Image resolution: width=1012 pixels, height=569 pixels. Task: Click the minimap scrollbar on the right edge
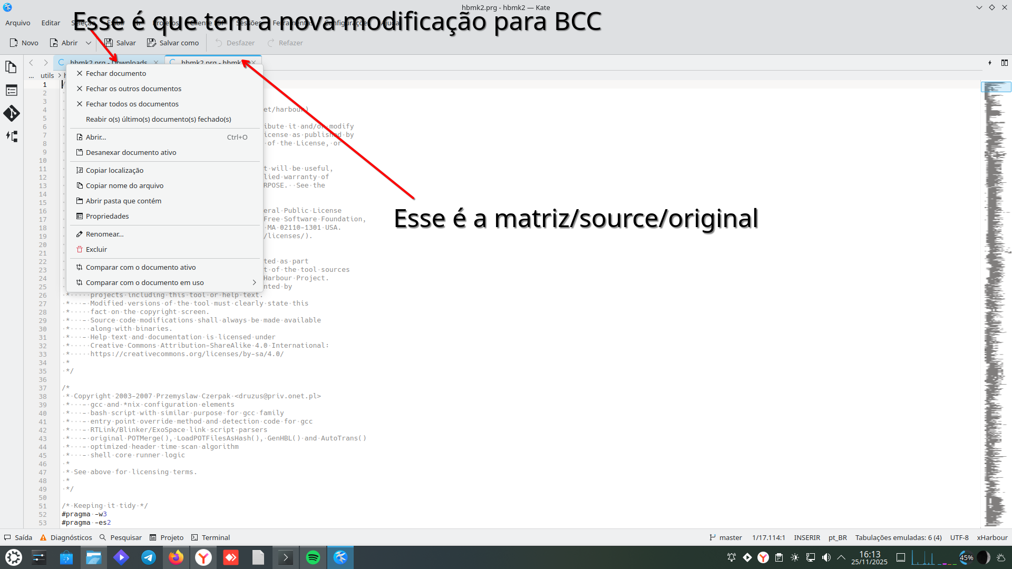996,87
